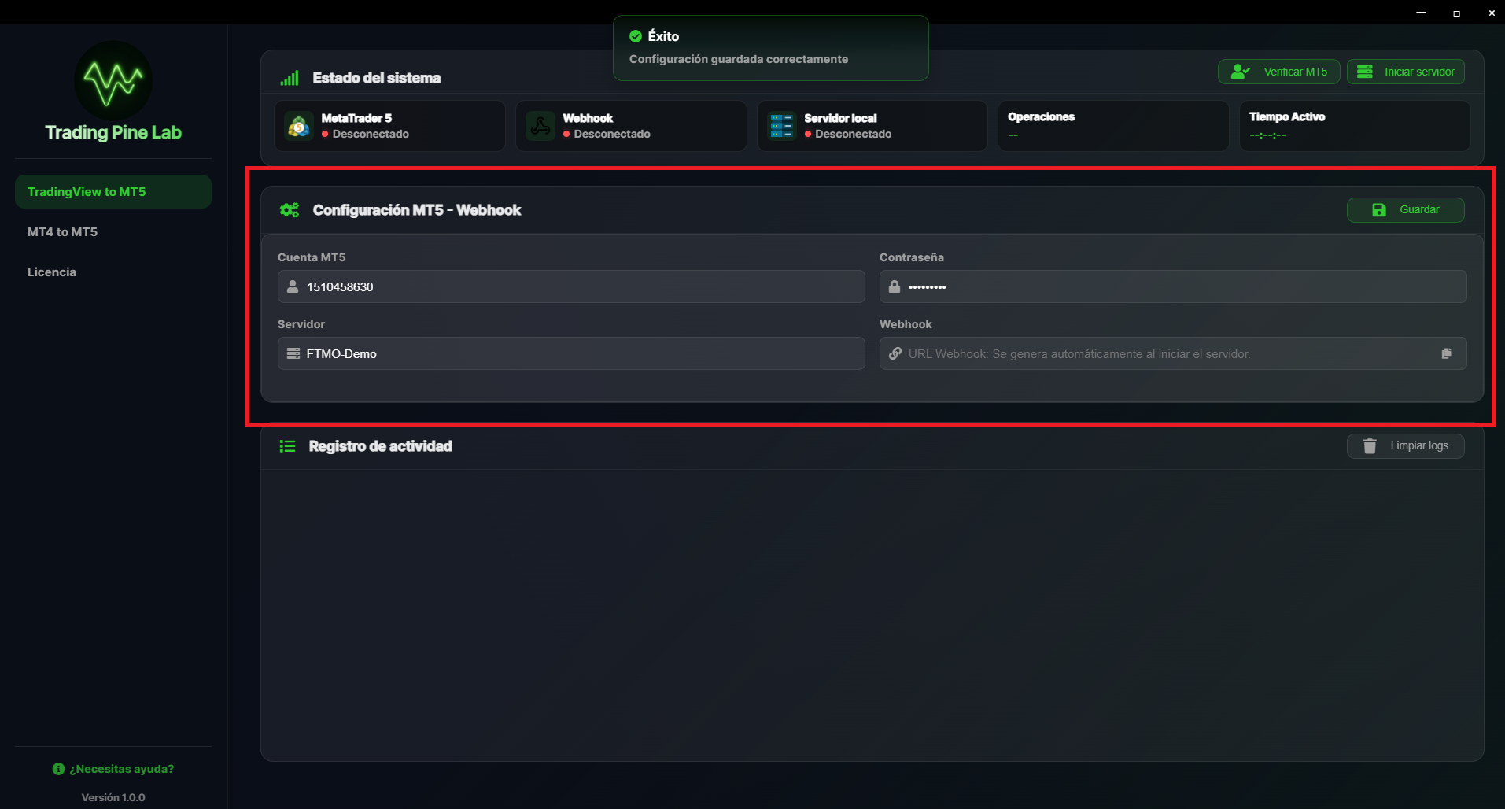
Task: Save configuration with the Guardar button
Action: [x=1405, y=210]
